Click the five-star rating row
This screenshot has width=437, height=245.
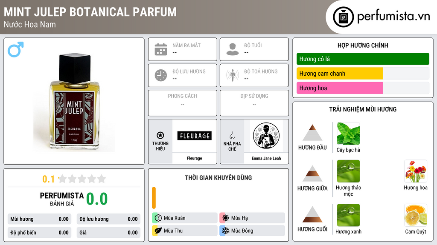[82, 179]
